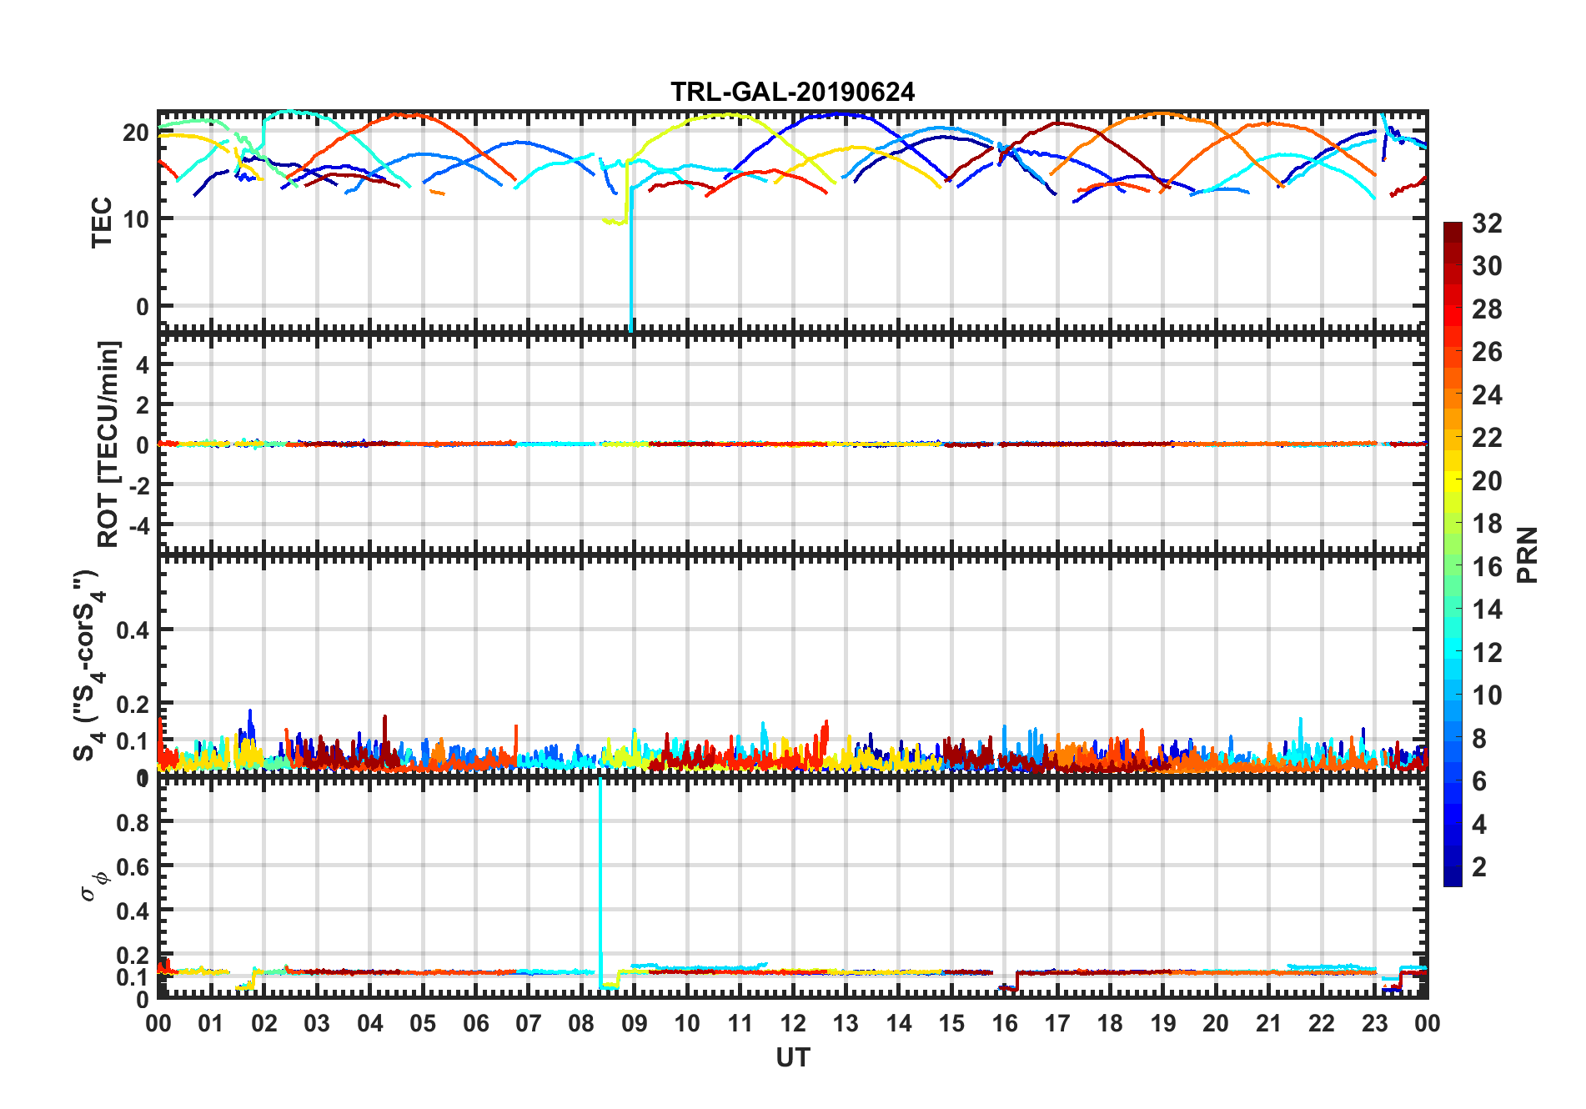Click the 09 hour tick on UT axis

634,1023
